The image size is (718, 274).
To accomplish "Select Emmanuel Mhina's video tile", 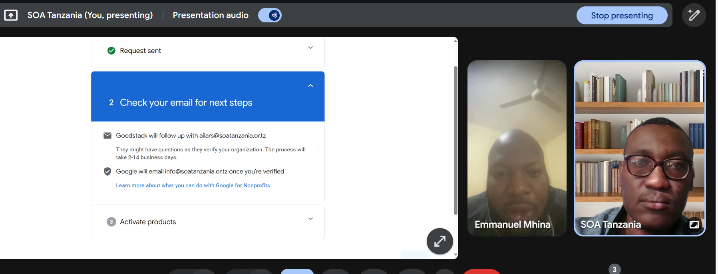I will [517, 148].
